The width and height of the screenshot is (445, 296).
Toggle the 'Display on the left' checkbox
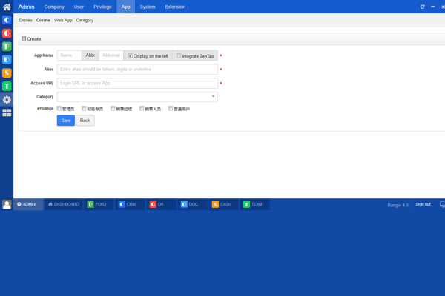(131, 55)
